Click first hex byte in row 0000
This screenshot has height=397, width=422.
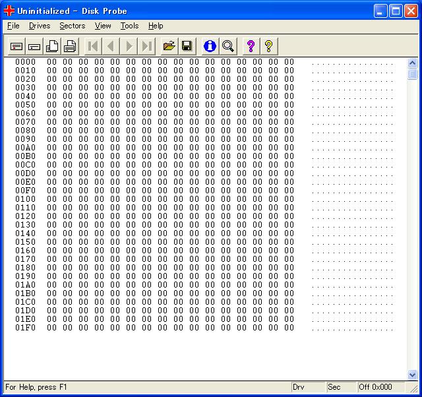tap(51, 62)
